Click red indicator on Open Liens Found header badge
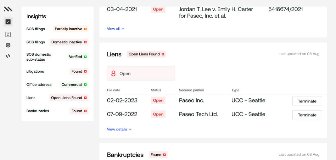The width and height of the screenshot is (336, 160). point(163,54)
